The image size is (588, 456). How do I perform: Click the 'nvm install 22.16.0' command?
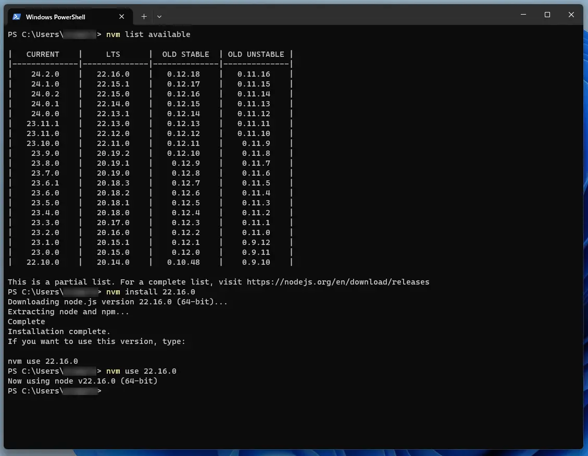pos(151,292)
